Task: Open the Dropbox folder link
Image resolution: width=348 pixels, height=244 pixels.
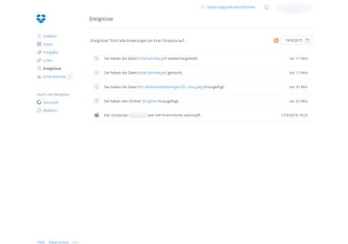Action: coord(150,101)
